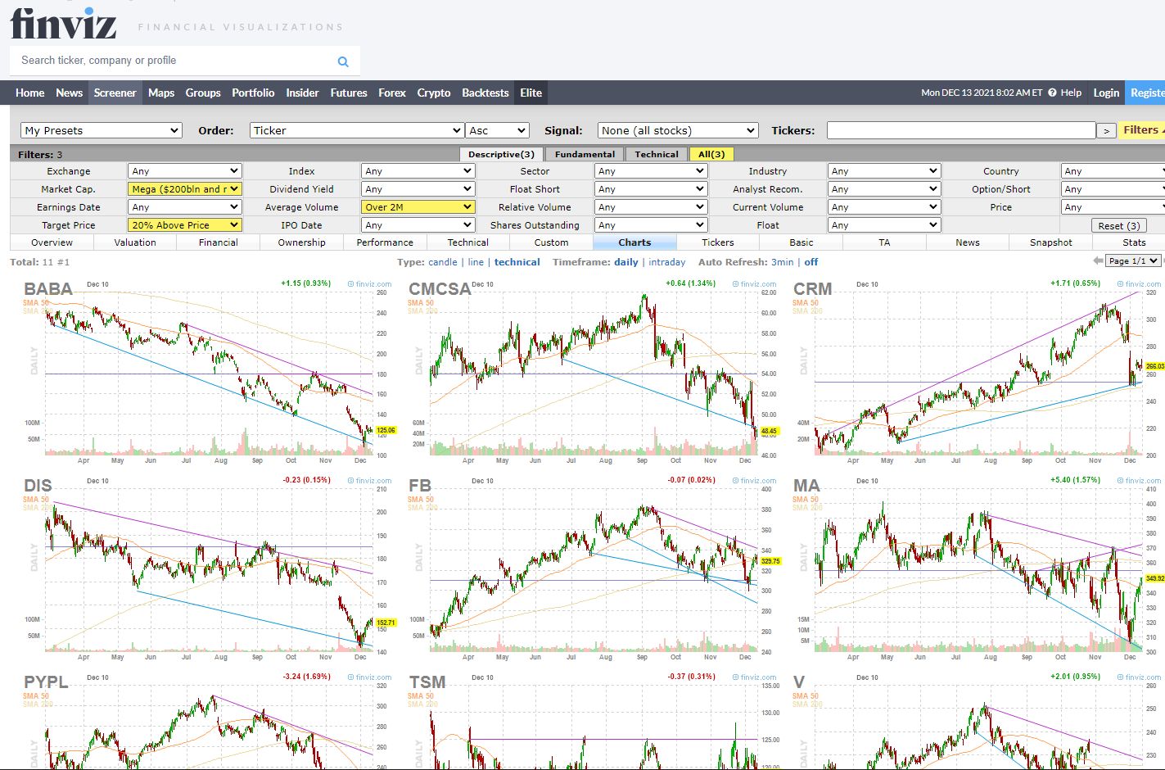The height and width of the screenshot is (770, 1165).
Task: Switch to the Tickers view tab
Action: 718,242
